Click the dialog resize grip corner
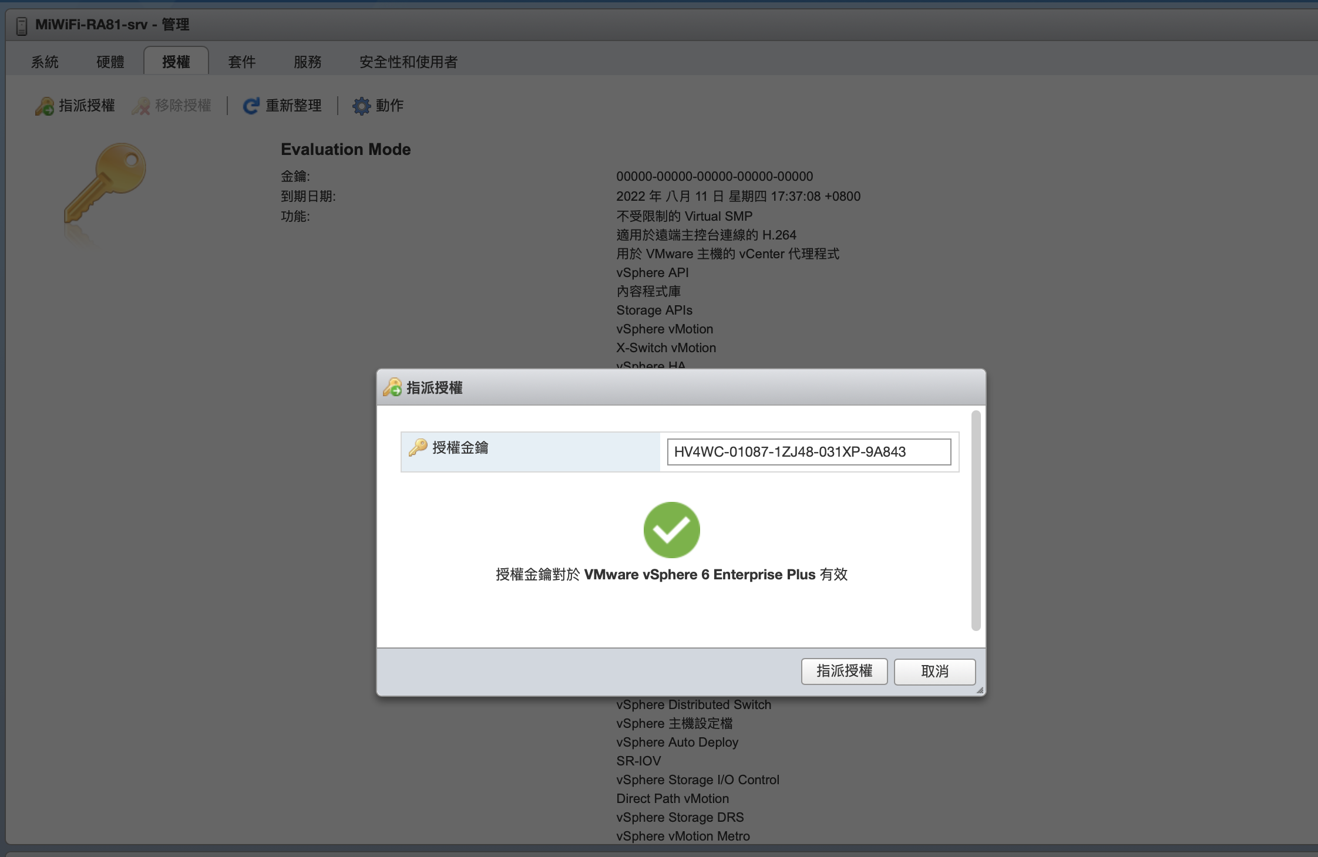This screenshot has width=1318, height=857. click(980, 690)
